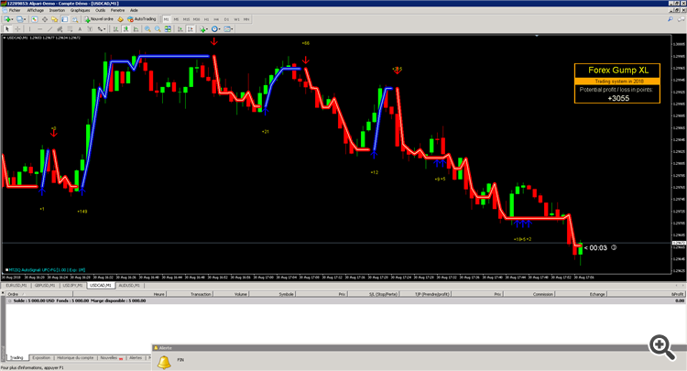The image size is (687, 371).
Task: Select the vertical line drawing tool
Action: [x=30, y=29]
